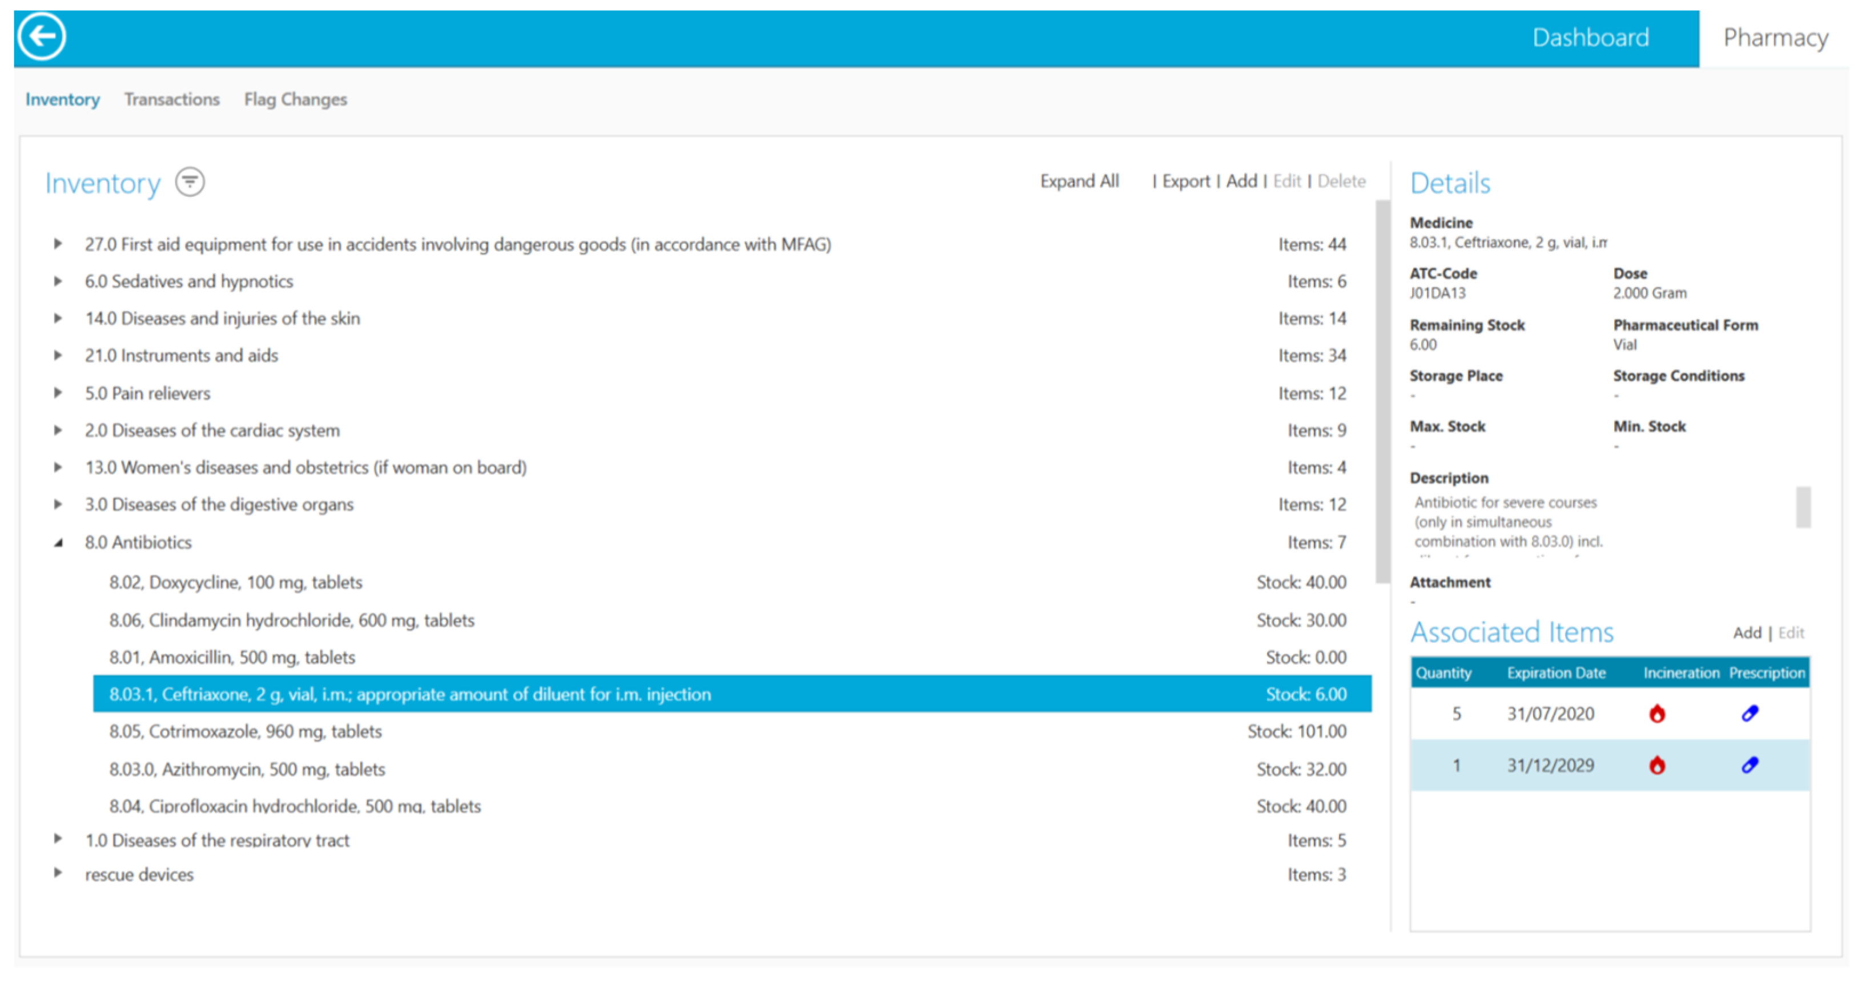Click the Description field scrollbar
This screenshot has height=983, width=1862.
(x=1803, y=507)
